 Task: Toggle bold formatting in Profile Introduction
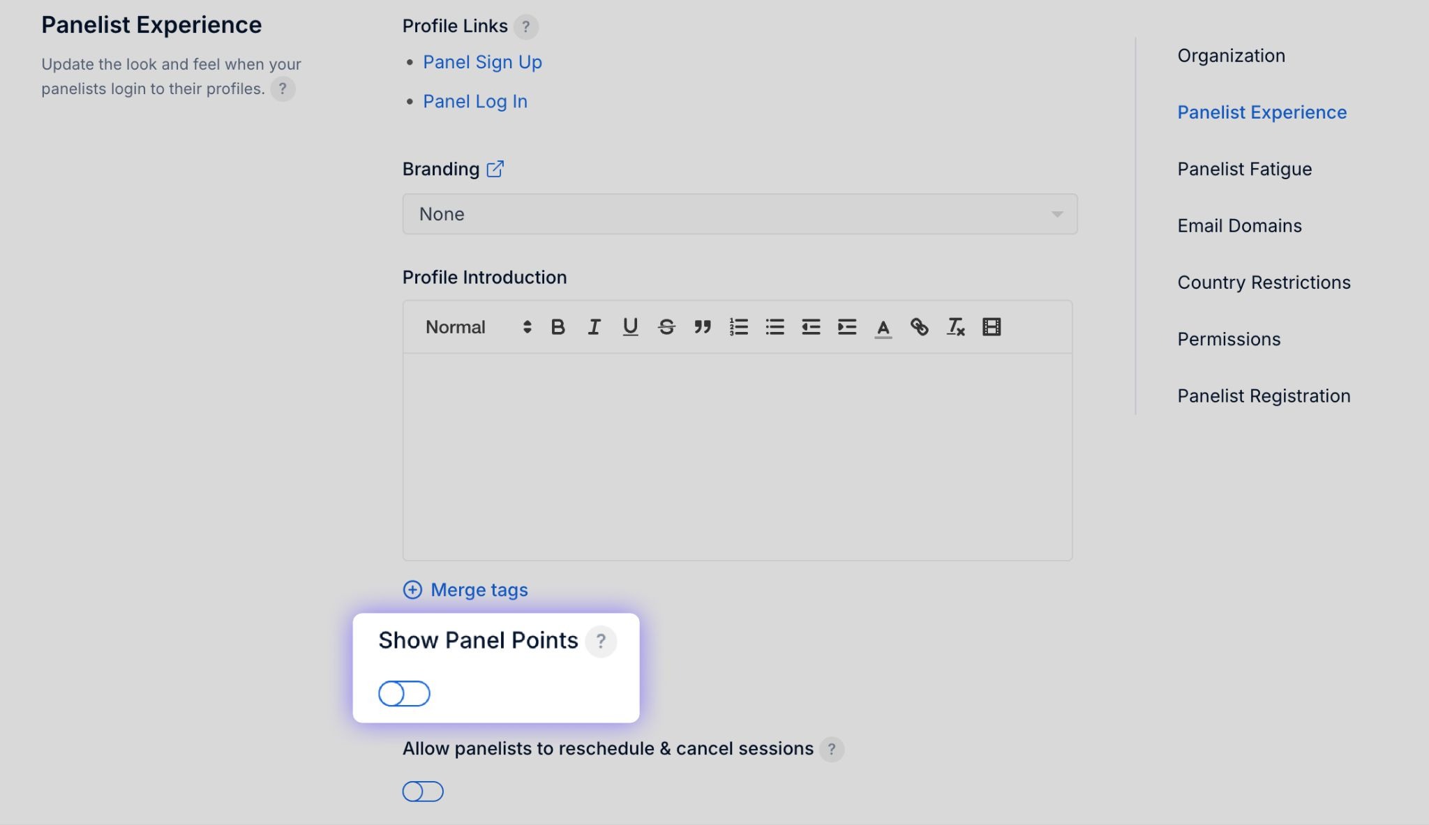[558, 327]
